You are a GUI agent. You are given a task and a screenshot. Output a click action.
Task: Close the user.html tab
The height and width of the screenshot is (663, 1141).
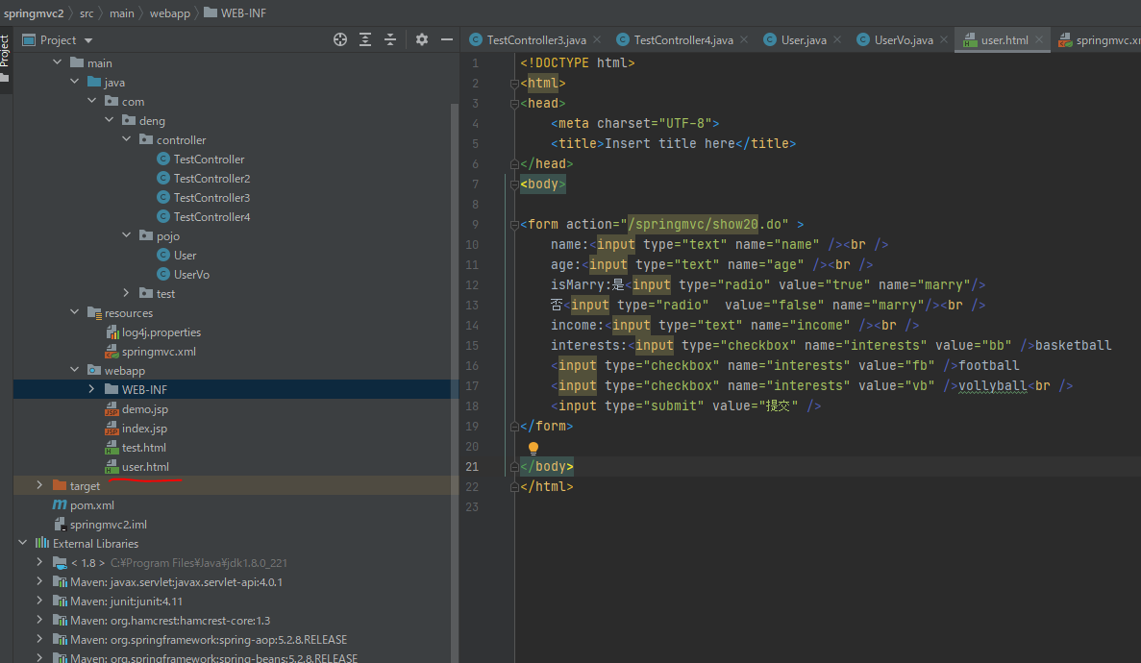[x=1039, y=39]
